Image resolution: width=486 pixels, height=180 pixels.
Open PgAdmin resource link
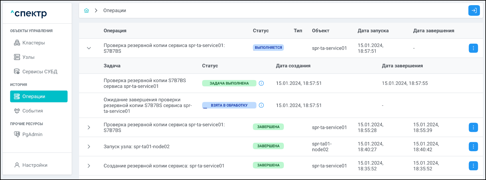32,135
